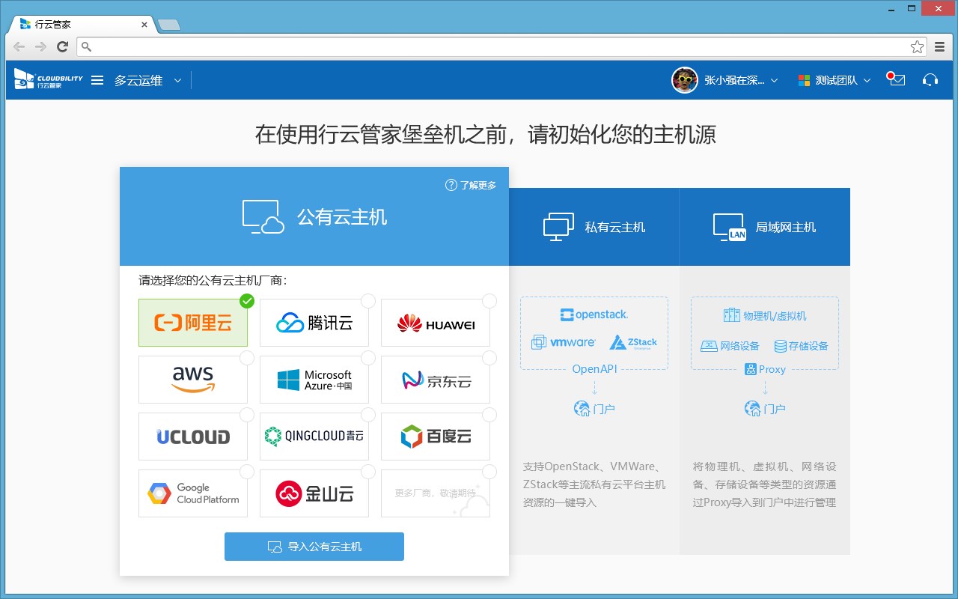Viewport: 958px width, 599px height.
Task: Expand the 多云运维 dropdown chevron
Action: 177,80
